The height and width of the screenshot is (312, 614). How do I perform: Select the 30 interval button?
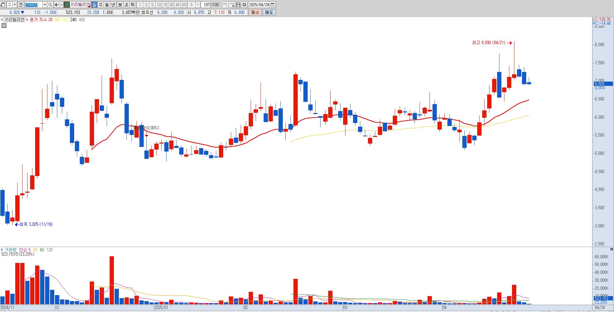coord(171,5)
